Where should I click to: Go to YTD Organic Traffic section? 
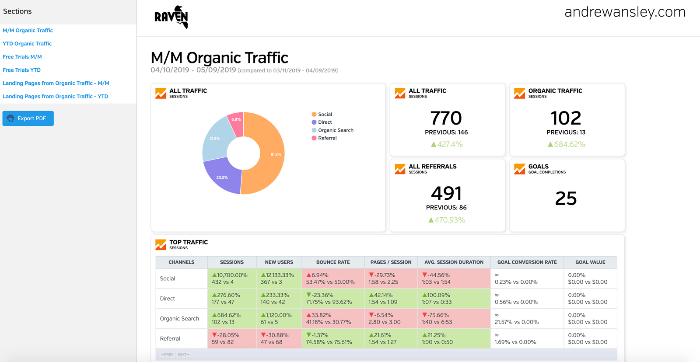tap(27, 44)
